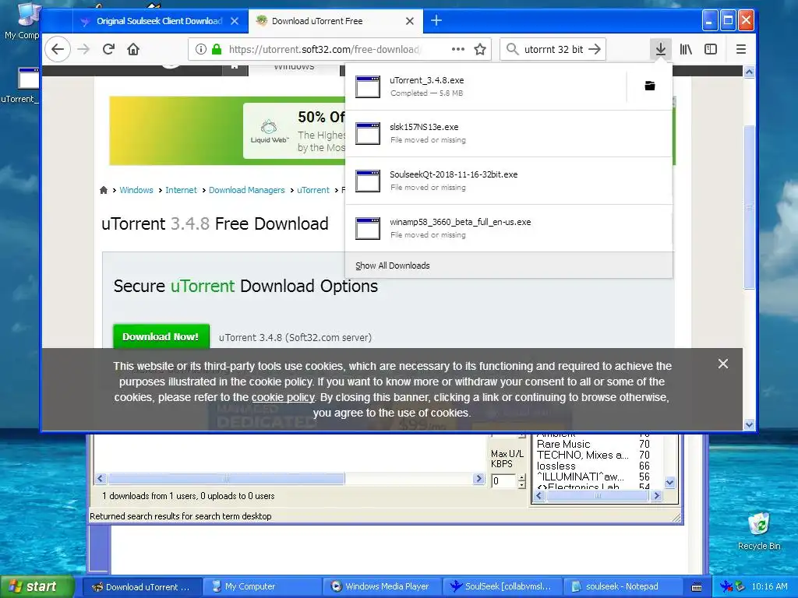Open page actions three-dot menu

(458, 49)
